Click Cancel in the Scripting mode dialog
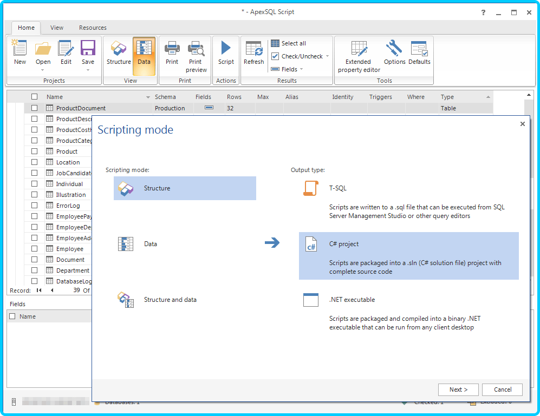540x416 pixels. click(x=503, y=389)
